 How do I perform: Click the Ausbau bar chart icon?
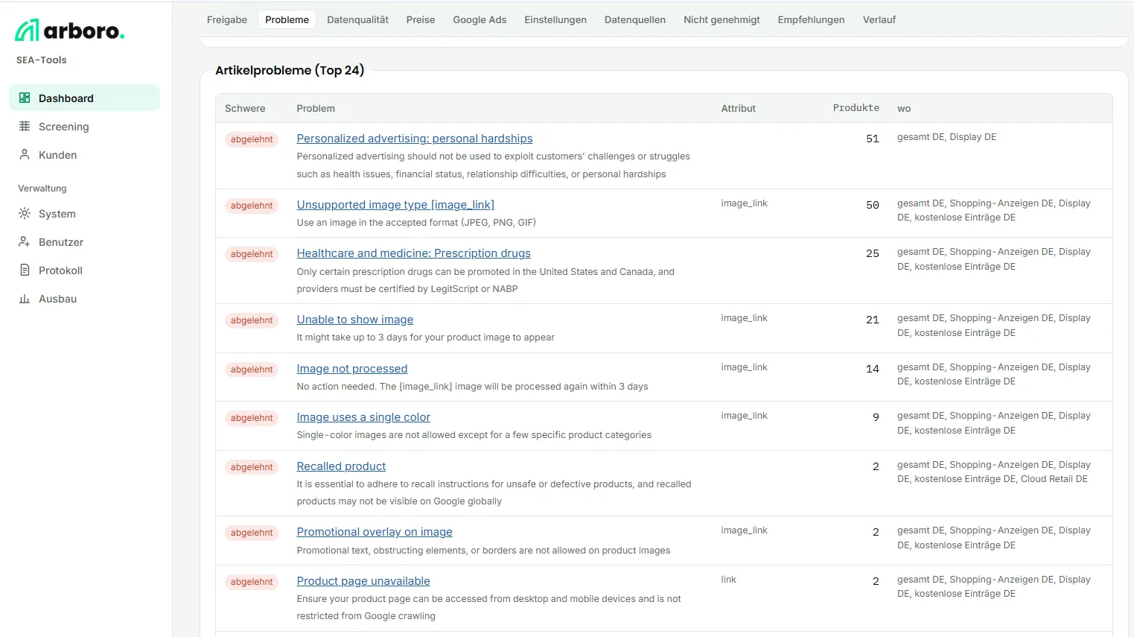25,298
